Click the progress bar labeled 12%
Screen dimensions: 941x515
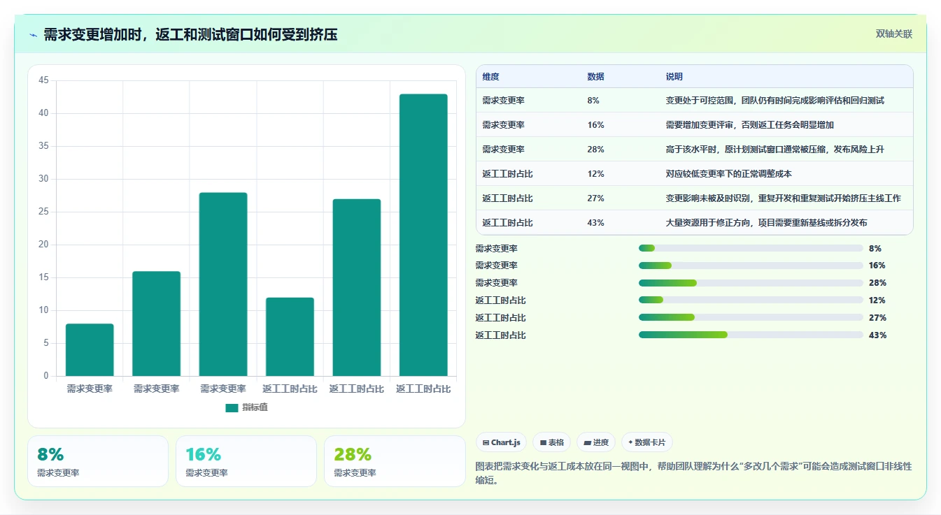751,300
